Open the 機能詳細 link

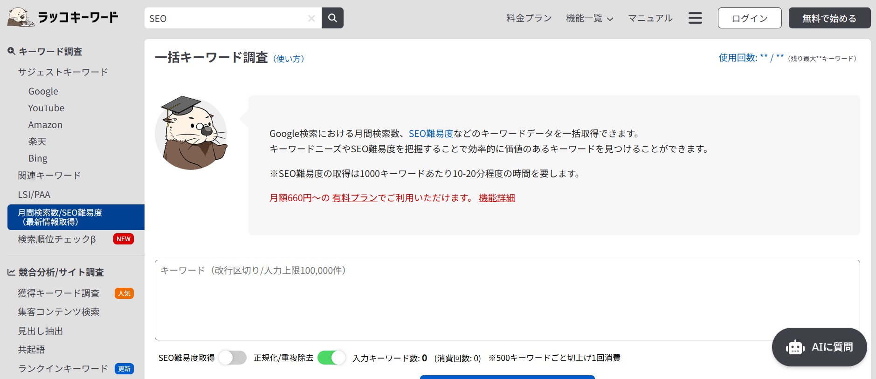pyautogui.click(x=497, y=198)
